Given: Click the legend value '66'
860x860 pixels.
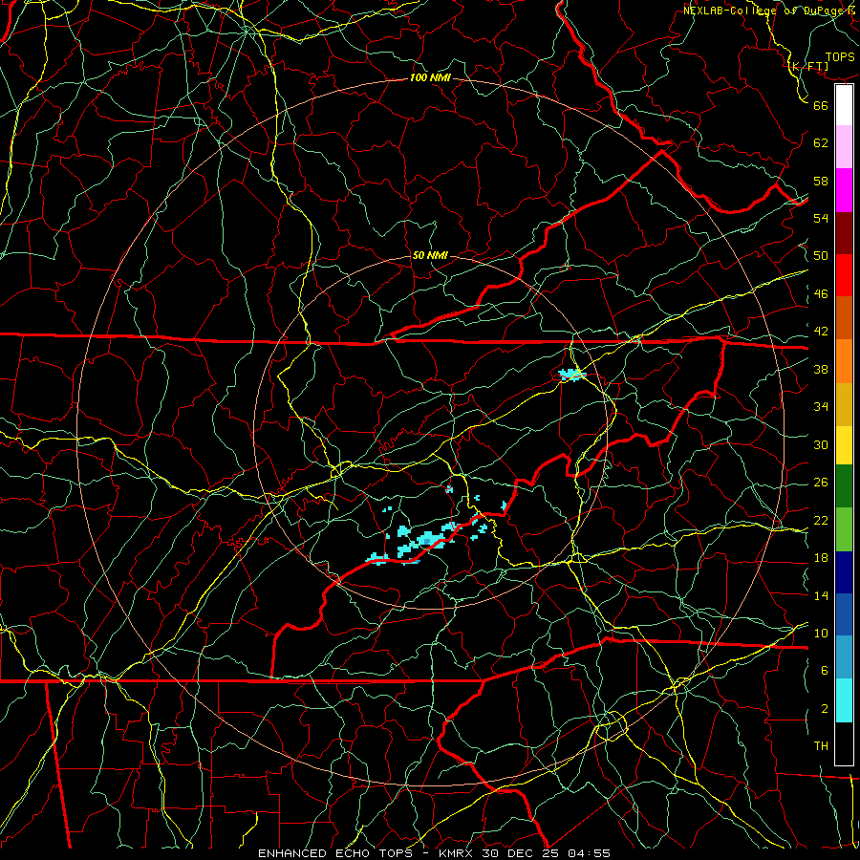Looking at the screenshot, I should pyautogui.click(x=821, y=105).
